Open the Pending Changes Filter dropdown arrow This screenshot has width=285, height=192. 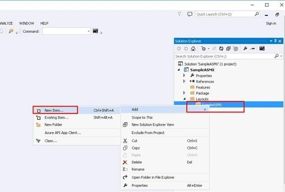point(208,48)
